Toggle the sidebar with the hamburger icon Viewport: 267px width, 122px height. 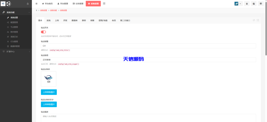[37, 4]
